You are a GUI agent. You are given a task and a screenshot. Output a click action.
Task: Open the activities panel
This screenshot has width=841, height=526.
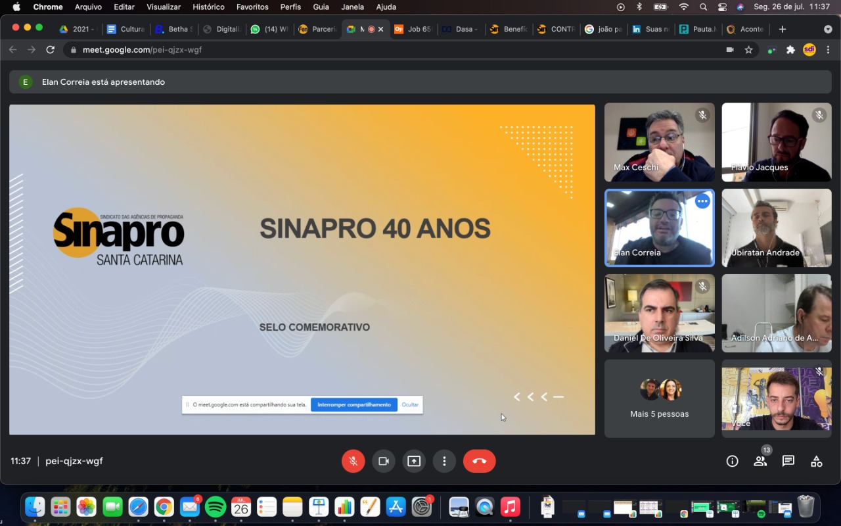[817, 461]
